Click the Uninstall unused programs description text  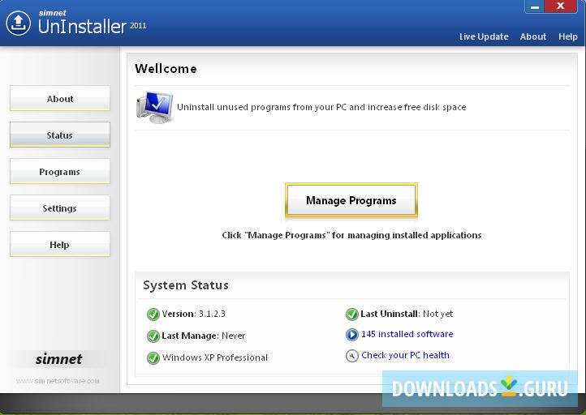pos(321,108)
